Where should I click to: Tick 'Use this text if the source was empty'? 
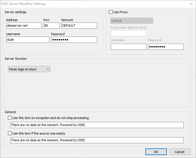pyautogui.click(x=10, y=133)
